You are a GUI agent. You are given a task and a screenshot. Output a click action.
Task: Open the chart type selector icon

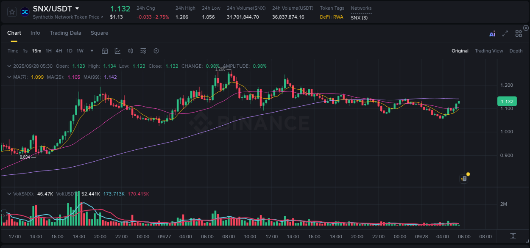pos(117,51)
